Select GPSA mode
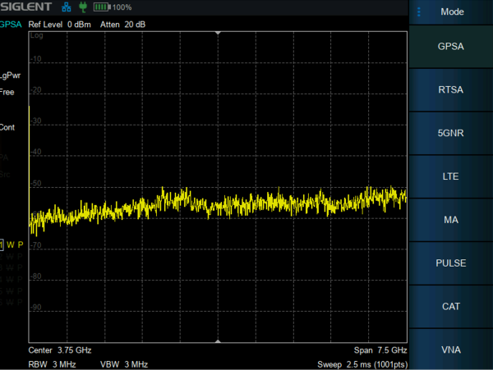Screen dimensions: 493x370 [451, 47]
